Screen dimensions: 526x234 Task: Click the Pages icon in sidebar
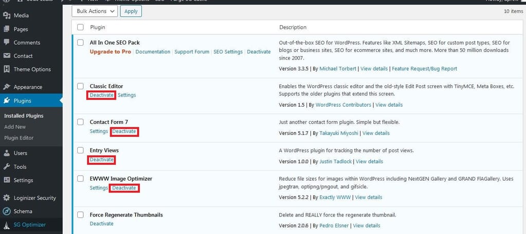pos(7,29)
